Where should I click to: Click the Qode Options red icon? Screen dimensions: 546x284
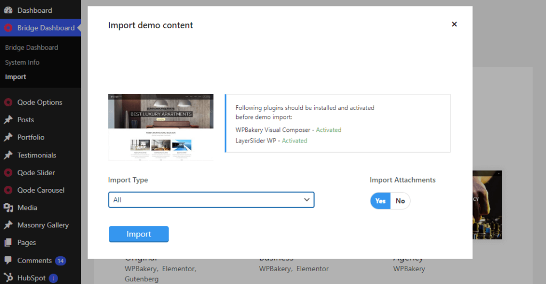click(x=8, y=102)
